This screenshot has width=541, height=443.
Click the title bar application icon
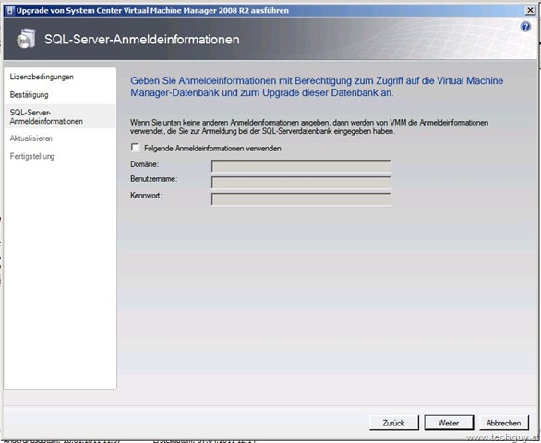[9, 11]
